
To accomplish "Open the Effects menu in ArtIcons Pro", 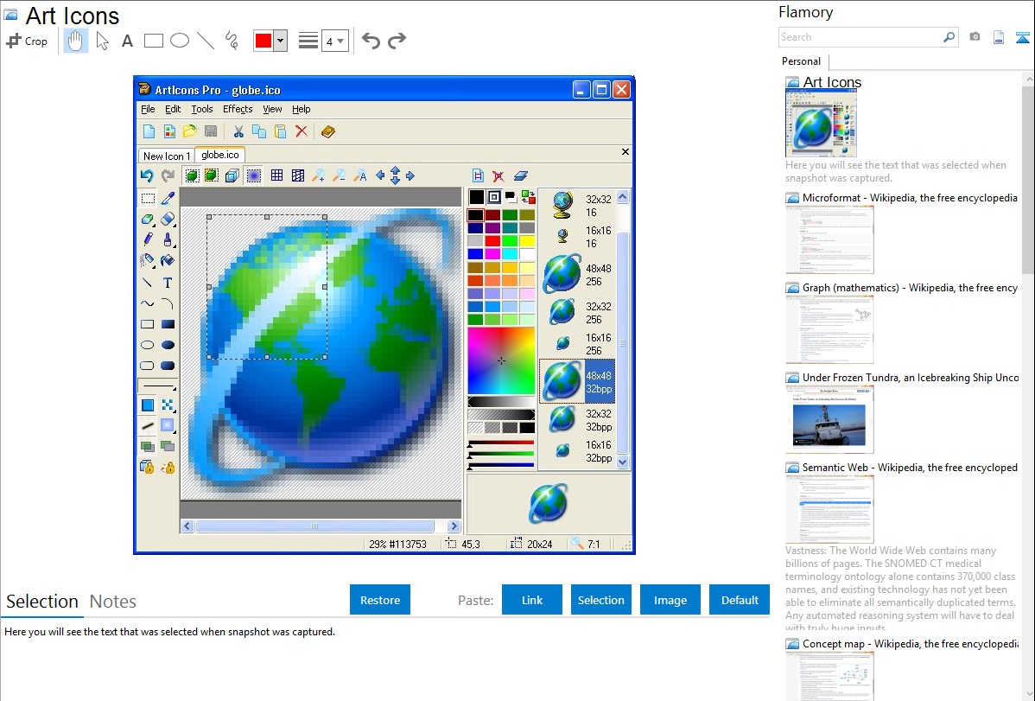I will tap(238, 109).
